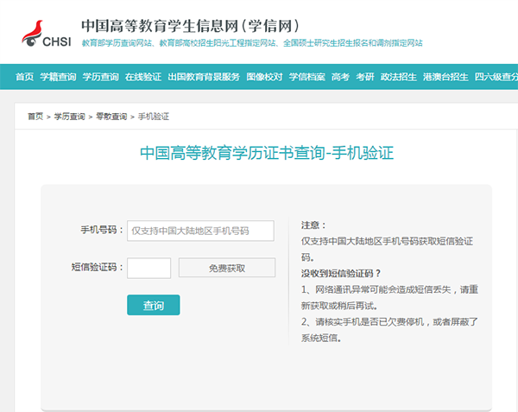
Task: Focus the 手机号码 input field
Action: pos(200,231)
